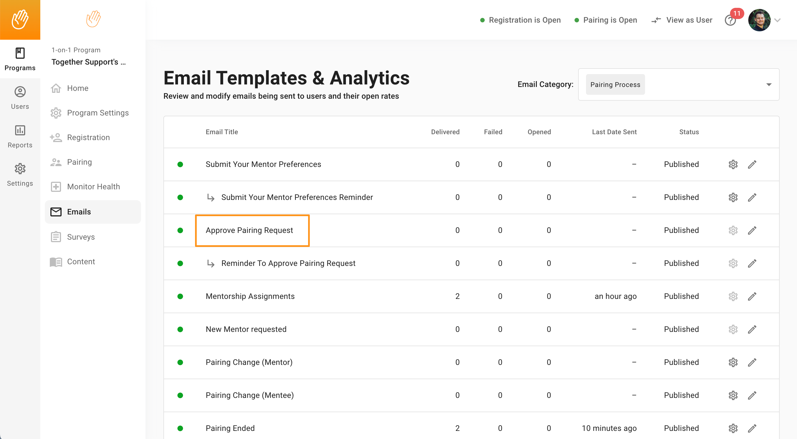
Task: Click the Registration is Open status
Action: pyautogui.click(x=520, y=20)
